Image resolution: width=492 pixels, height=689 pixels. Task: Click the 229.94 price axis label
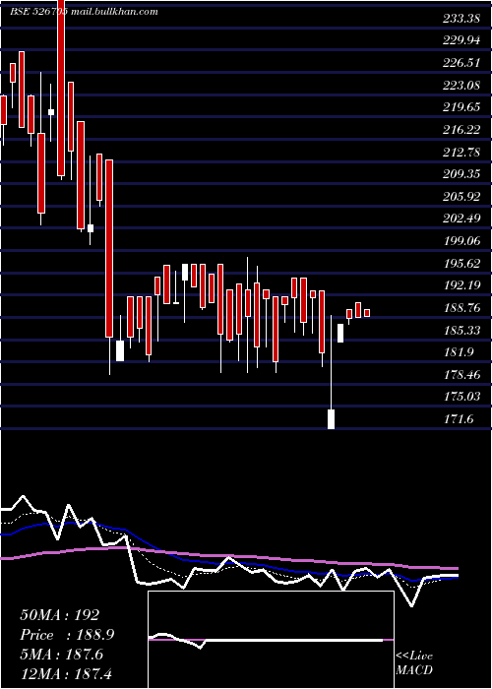462,41
